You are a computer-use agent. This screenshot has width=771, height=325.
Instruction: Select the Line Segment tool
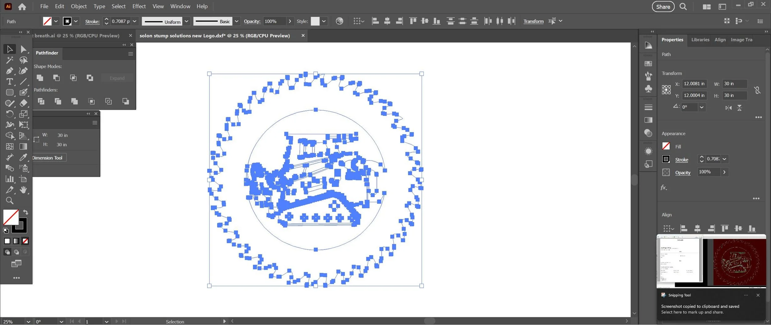click(23, 82)
